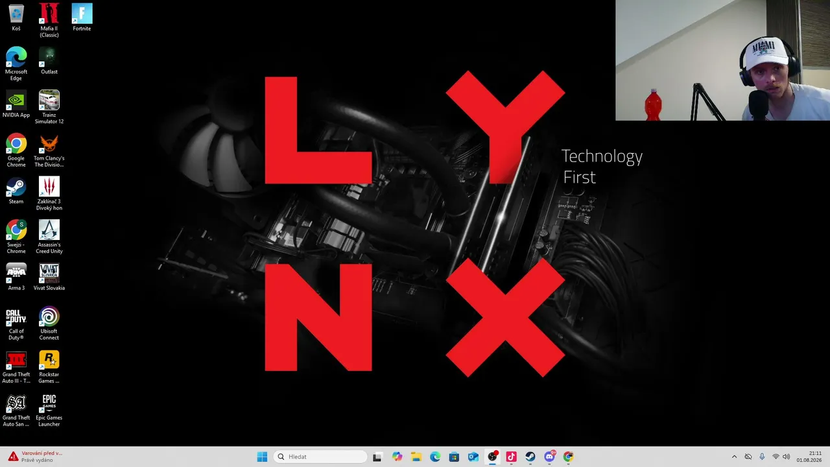Select the Epic Games Launcher shortcut
Viewport: 830px width, 467px height.
point(49,411)
